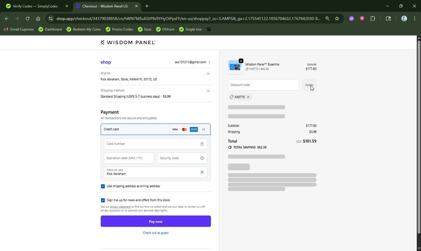Viewport: 421px width, 251px height.
Task: Focus the Expiration date field
Action: click(129, 158)
